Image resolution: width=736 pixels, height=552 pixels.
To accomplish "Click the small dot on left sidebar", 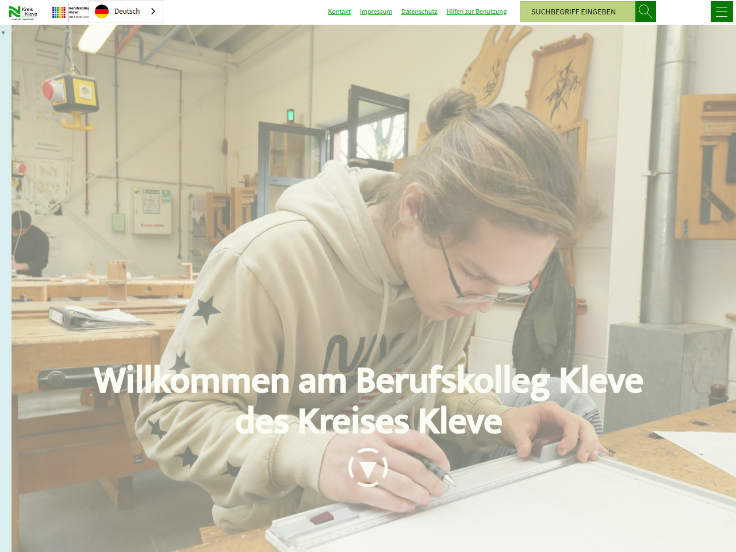I will pyautogui.click(x=3, y=32).
